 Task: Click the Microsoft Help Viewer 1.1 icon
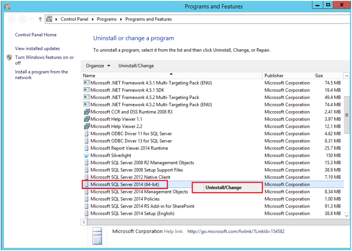pos(87,119)
